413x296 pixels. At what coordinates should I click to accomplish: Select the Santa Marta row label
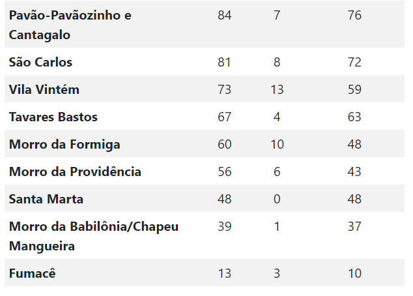pyautogui.click(x=46, y=199)
